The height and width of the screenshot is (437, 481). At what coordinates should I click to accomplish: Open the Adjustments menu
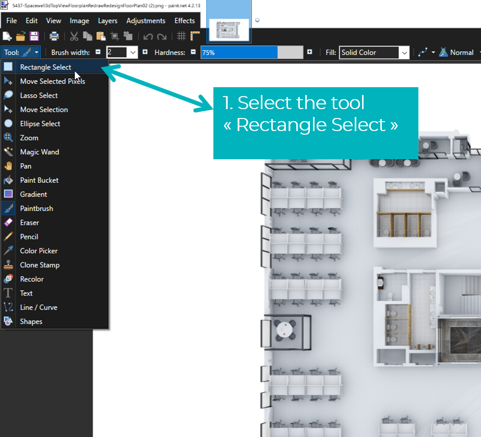(x=146, y=20)
